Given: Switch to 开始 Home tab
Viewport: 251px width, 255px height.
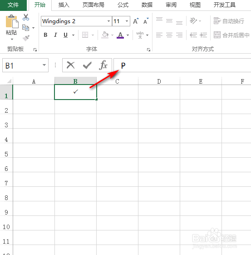Looking at the screenshot, I should pyautogui.click(x=40, y=5).
